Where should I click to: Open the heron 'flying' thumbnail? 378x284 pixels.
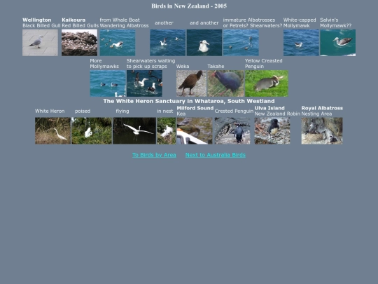(x=134, y=131)
